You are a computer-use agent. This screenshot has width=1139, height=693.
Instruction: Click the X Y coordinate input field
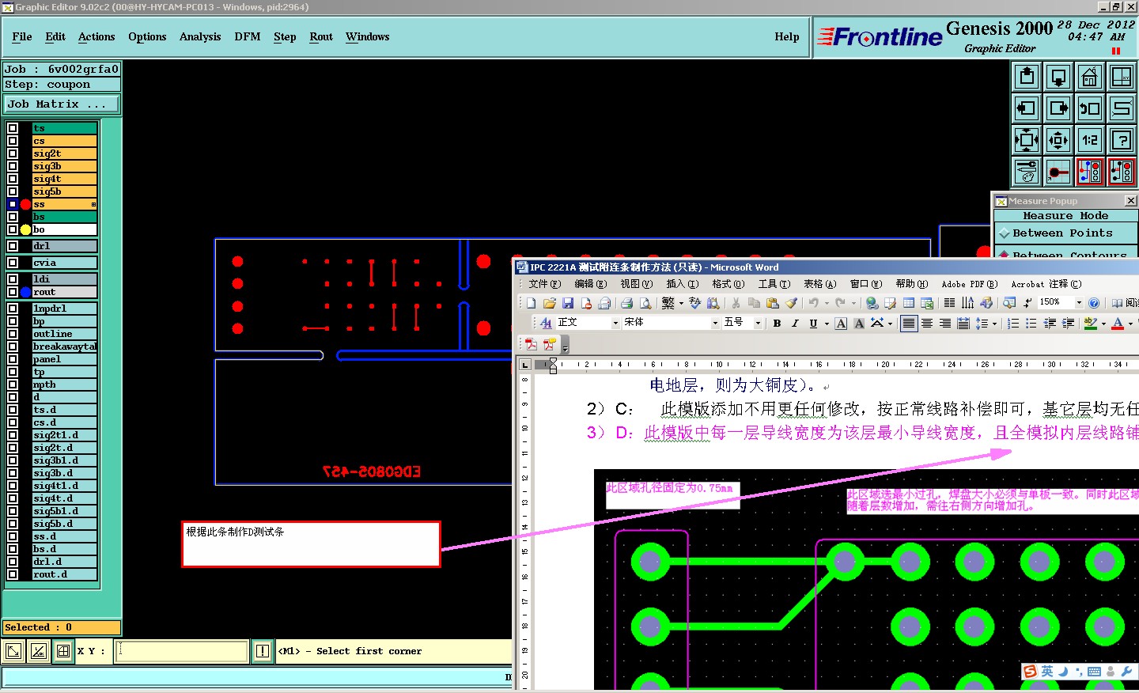click(x=183, y=651)
